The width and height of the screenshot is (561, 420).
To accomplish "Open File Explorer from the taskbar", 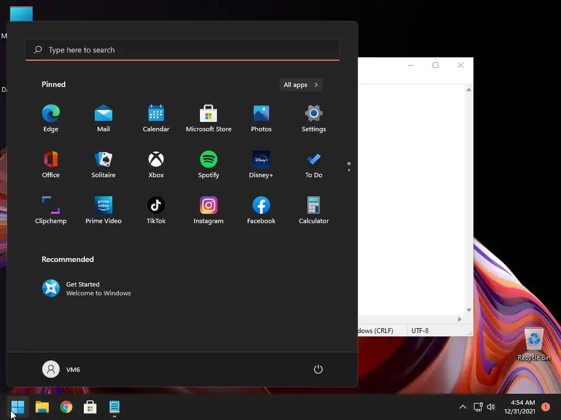I will click(x=42, y=407).
